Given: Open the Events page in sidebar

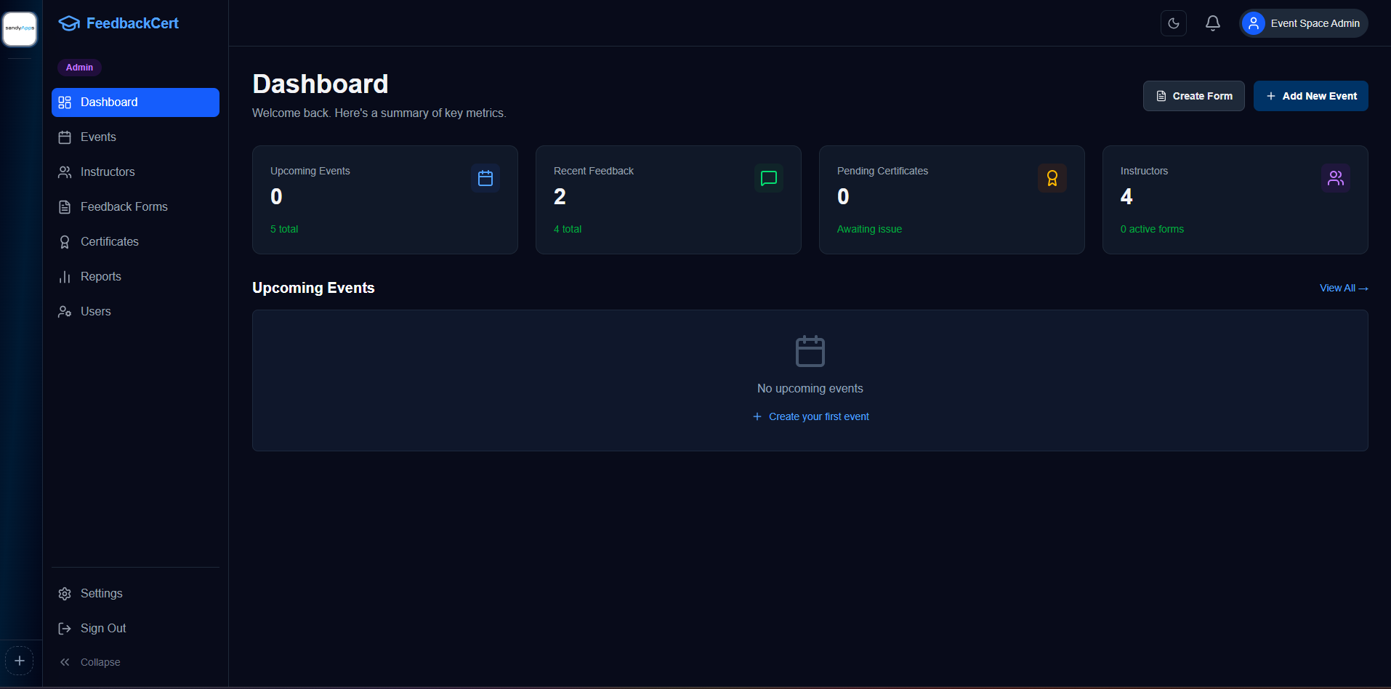Looking at the screenshot, I should pos(98,137).
